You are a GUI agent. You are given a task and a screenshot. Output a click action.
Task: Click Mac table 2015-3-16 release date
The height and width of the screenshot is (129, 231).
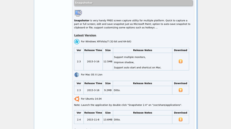pyautogui.click(x=93, y=90)
